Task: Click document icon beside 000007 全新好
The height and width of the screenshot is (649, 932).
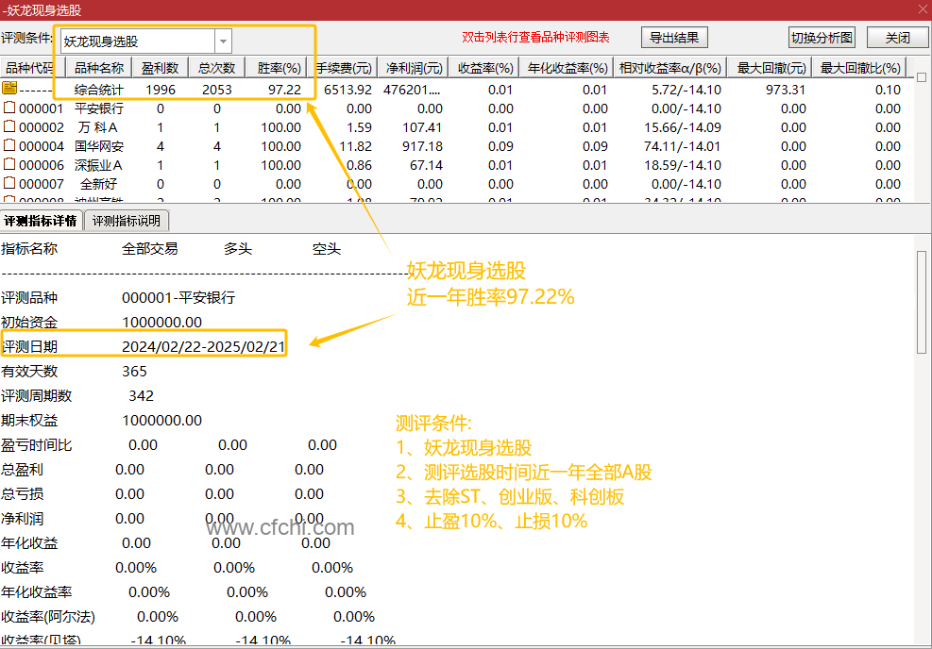Action: coord(8,183)
